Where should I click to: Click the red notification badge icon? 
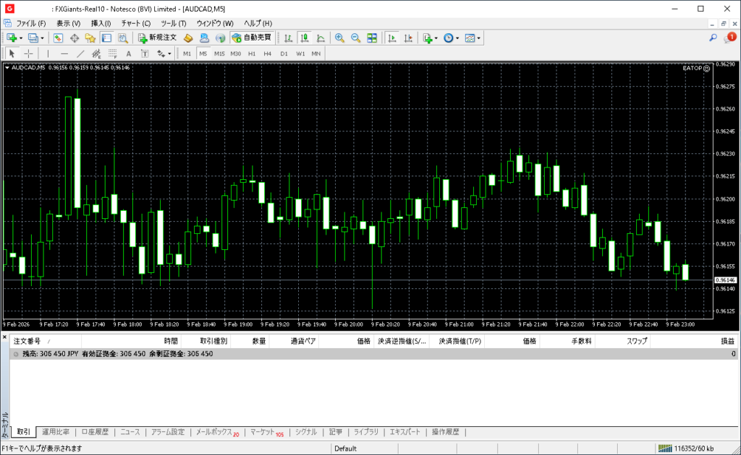tap(730, 38)
